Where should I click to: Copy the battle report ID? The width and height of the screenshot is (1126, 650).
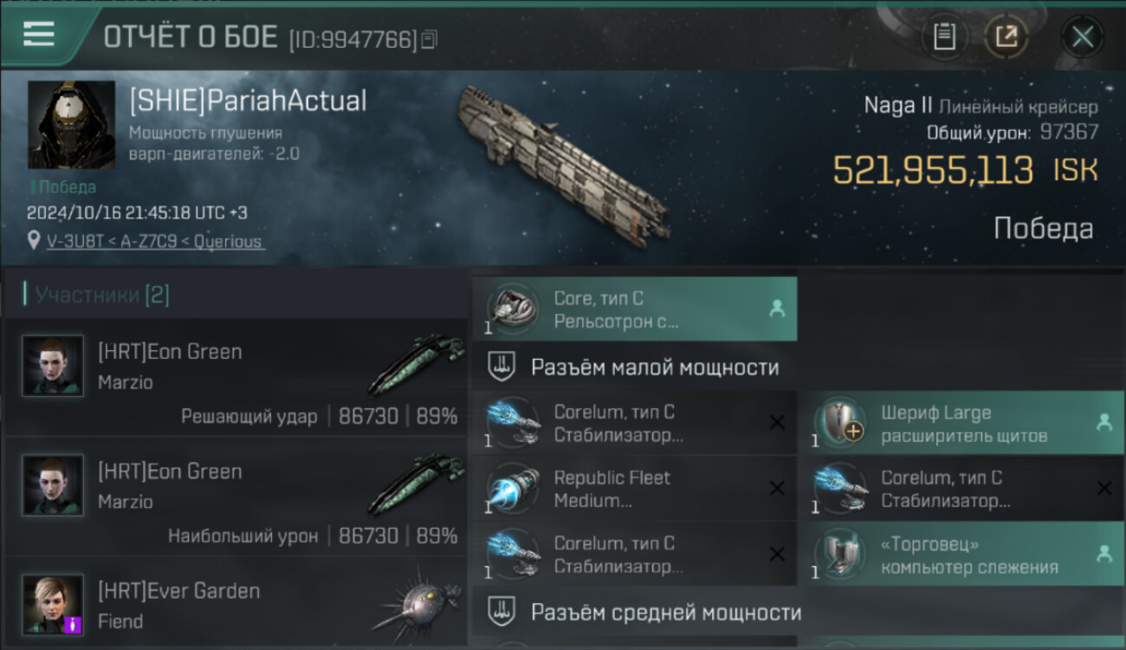click(430, 39)
